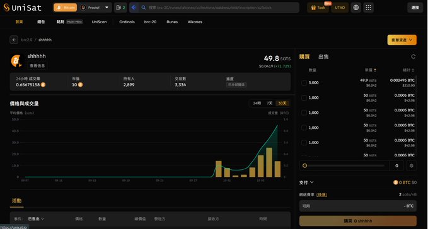Click the BTC coin icon next to 0.65675158

click(x=43, y=85)
